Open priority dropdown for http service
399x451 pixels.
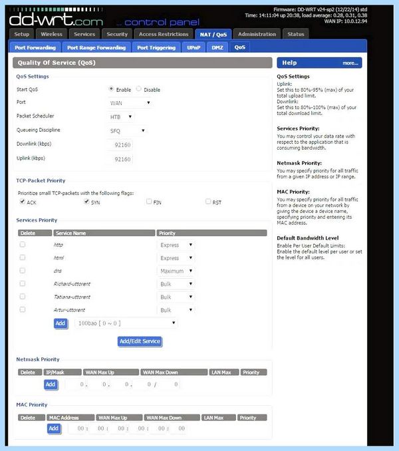[x=176, y=245]
